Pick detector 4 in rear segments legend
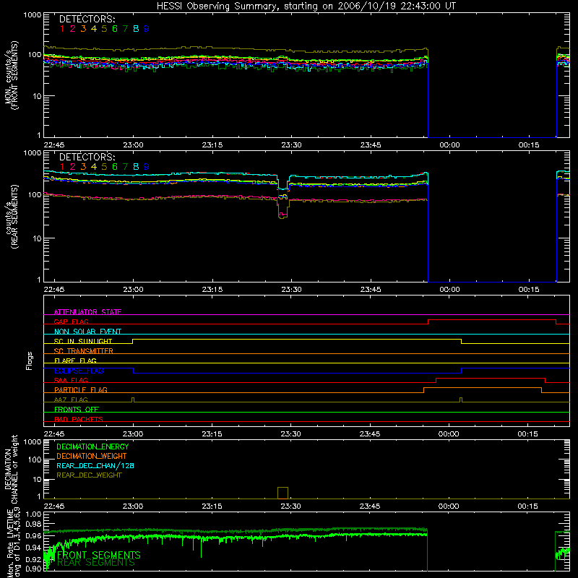The image size is (578, 578). tap(94, 167)
